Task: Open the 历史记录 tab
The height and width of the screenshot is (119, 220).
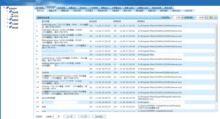Action: click(51, 8)
